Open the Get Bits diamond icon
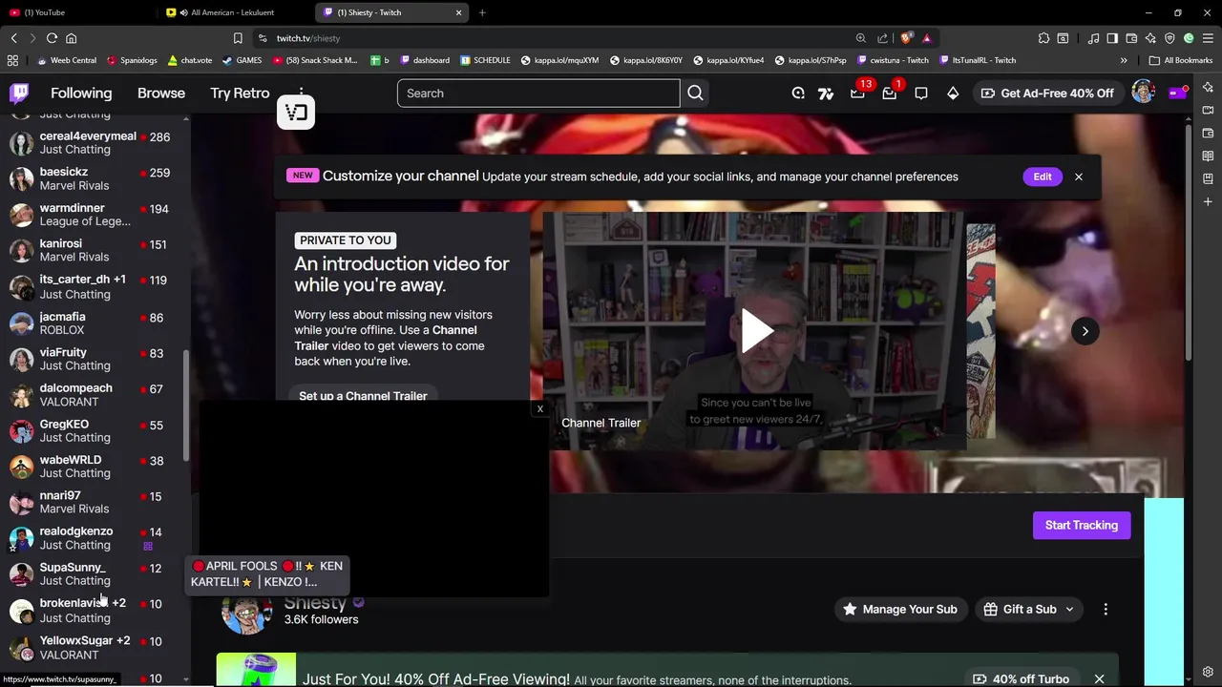The width and height of the screenshot is (1222, 687). (953, 93)
